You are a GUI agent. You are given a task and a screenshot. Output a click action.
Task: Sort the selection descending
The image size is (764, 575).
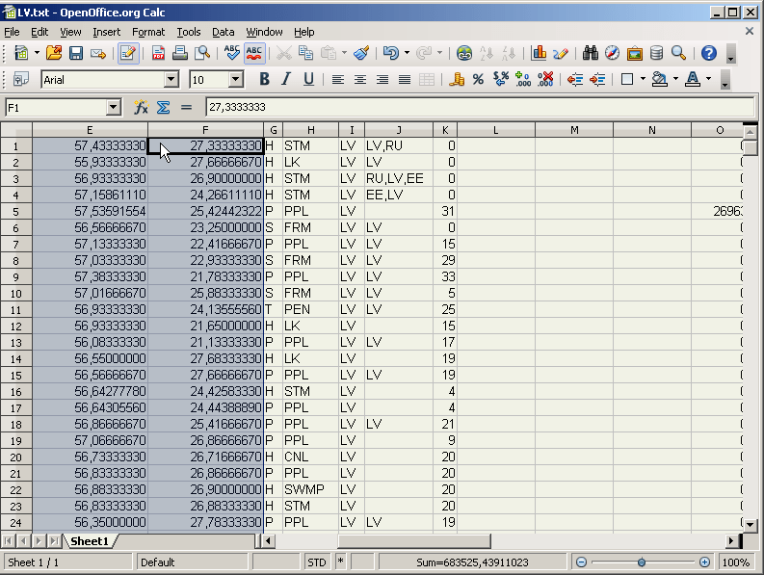pos(508,53)
